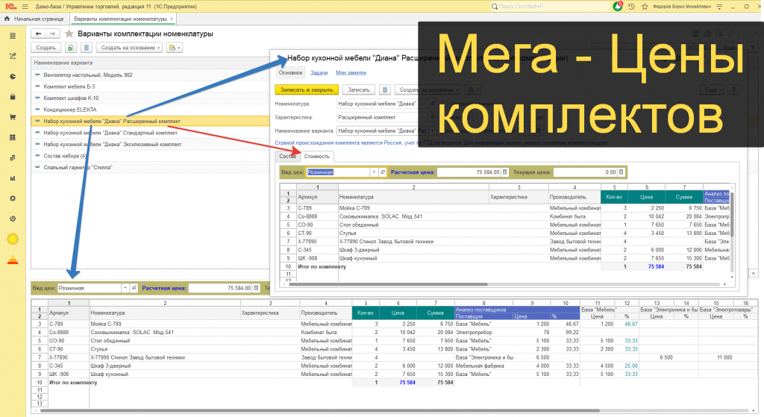Click the Создать button
The height and width of the screenshot is (417, 764).
coord(46,48)
